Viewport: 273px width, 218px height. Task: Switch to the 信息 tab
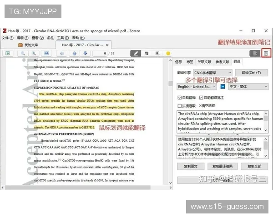tap(178, 62)
